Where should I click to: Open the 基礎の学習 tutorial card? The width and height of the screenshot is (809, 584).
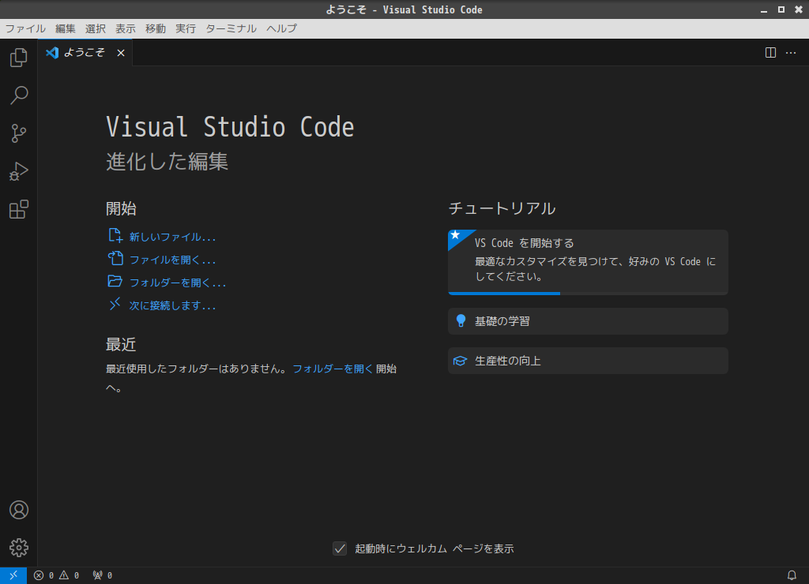coord(588,321)
